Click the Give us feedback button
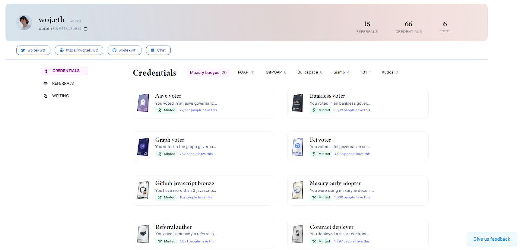This screenshot has width=520, height=250. coord(492,239)
